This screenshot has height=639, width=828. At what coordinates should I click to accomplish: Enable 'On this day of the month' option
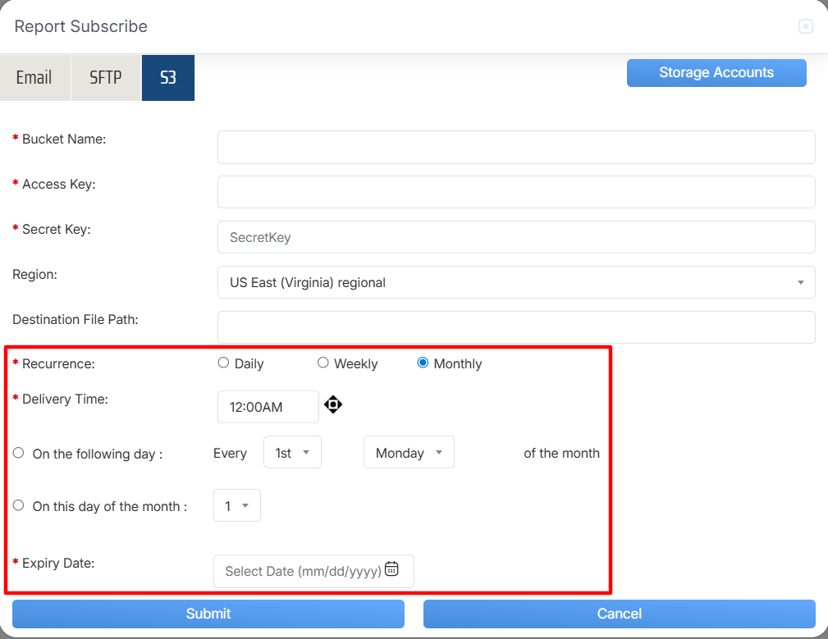pos(19,505)
